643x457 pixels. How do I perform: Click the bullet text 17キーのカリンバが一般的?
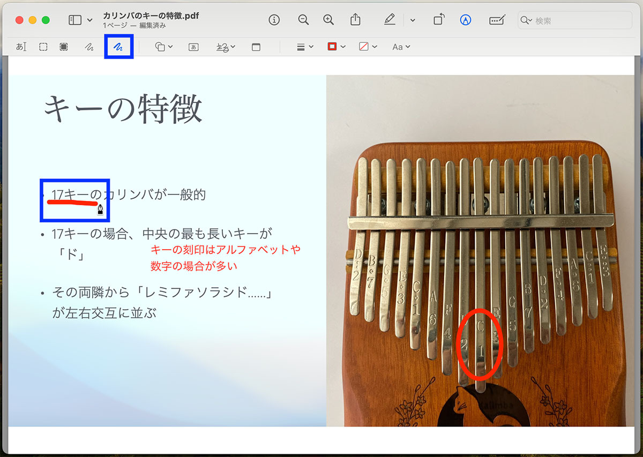click(x=129, y=194)
